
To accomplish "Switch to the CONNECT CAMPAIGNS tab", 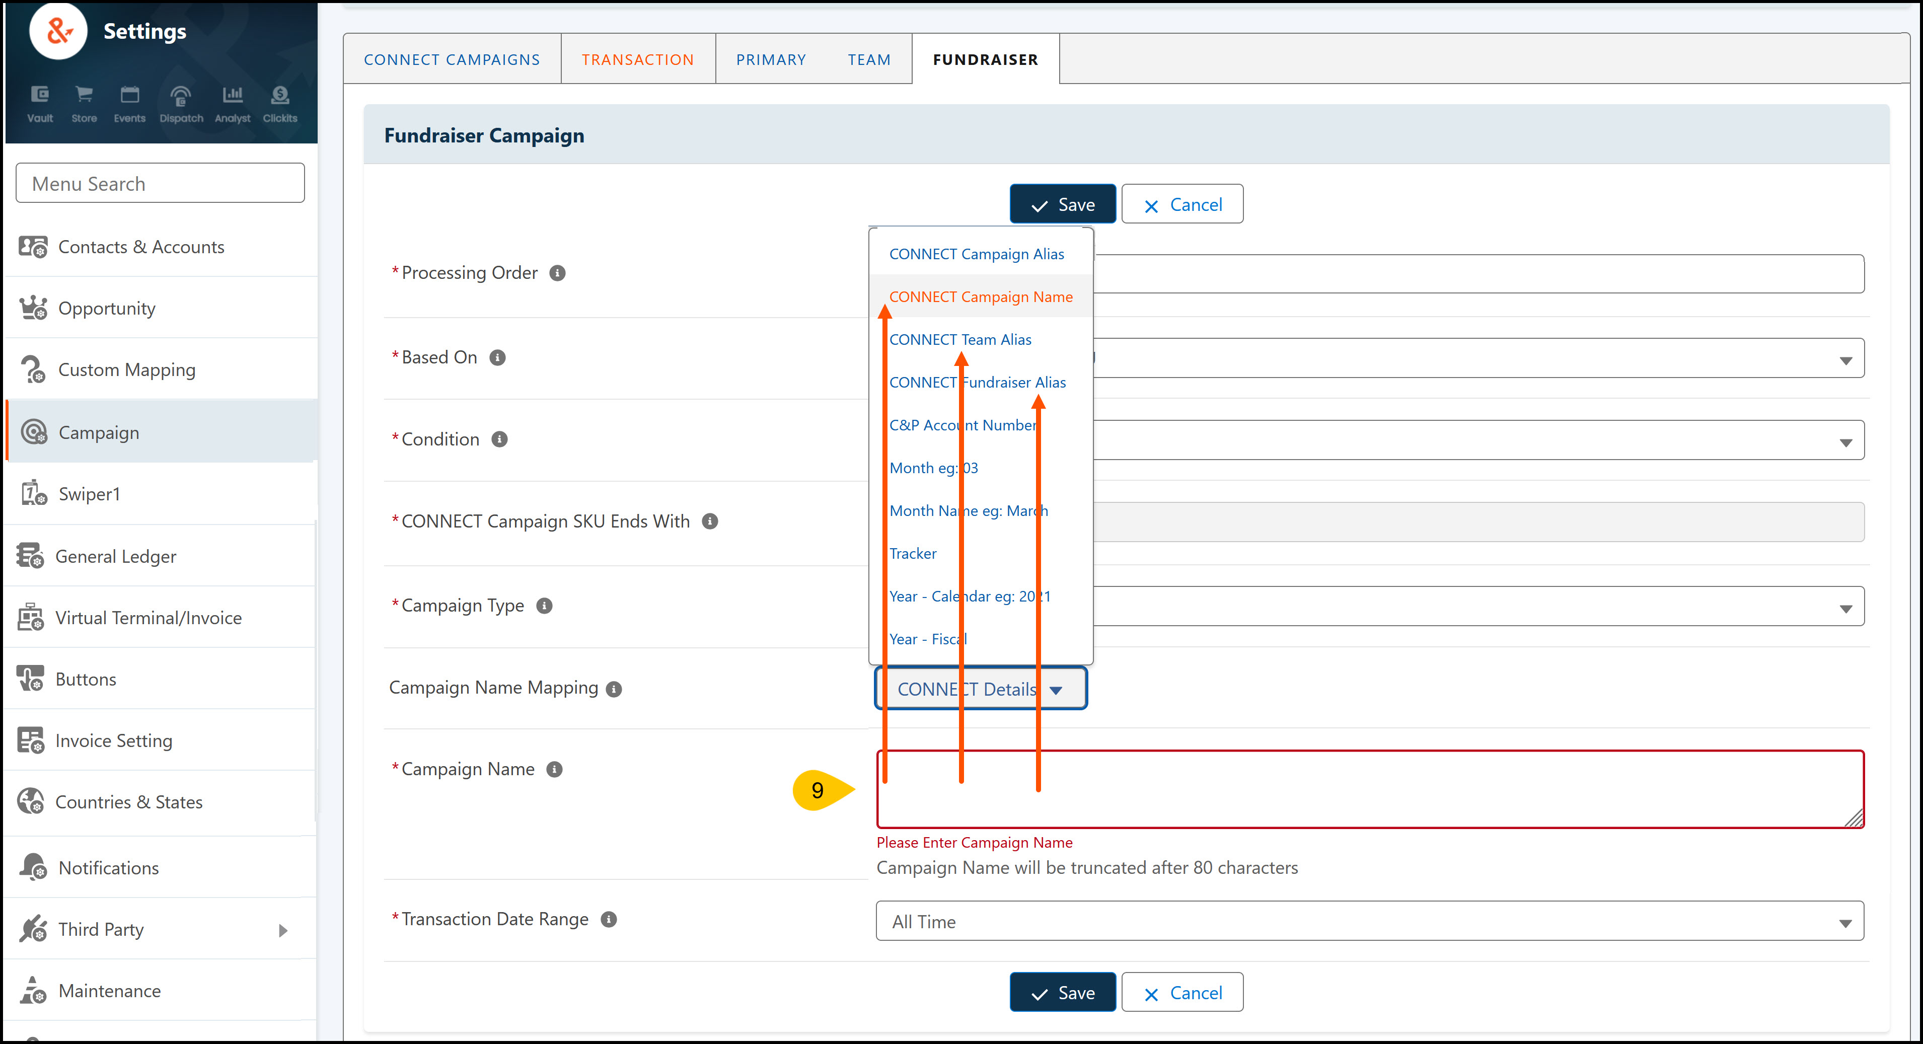I will click(452, 60).
